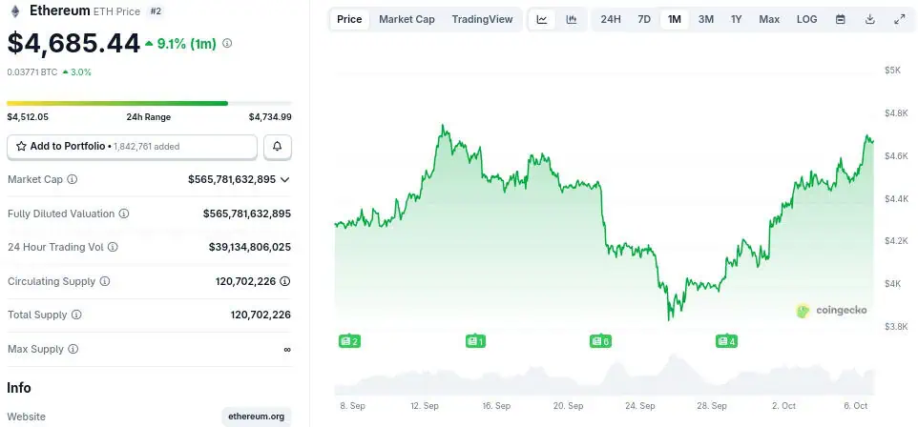Switch to line chart view
The image size is (918, 427).
coord(542,19)
